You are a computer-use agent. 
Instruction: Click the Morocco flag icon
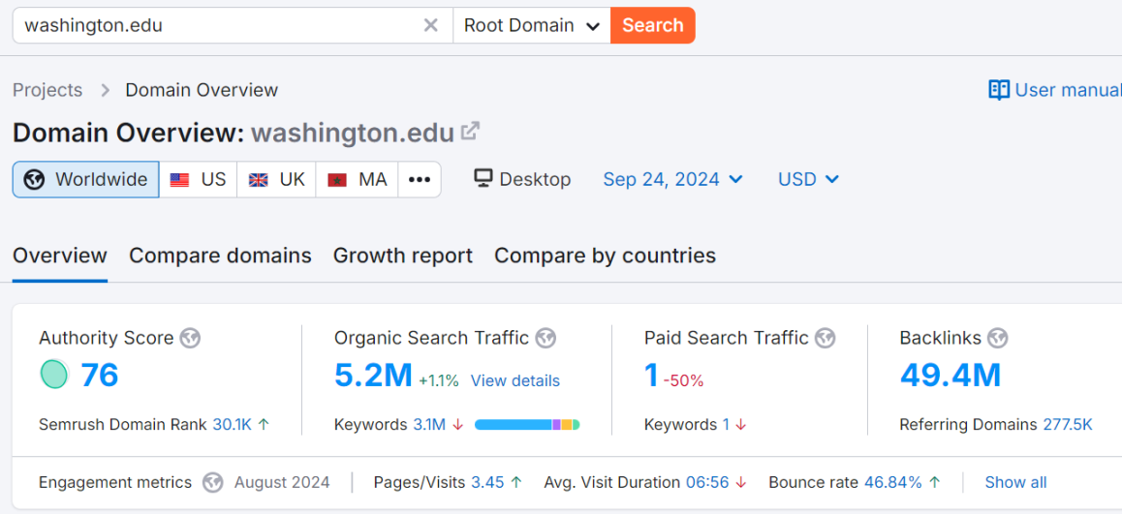pyautogui.click(x=337, y=180)
